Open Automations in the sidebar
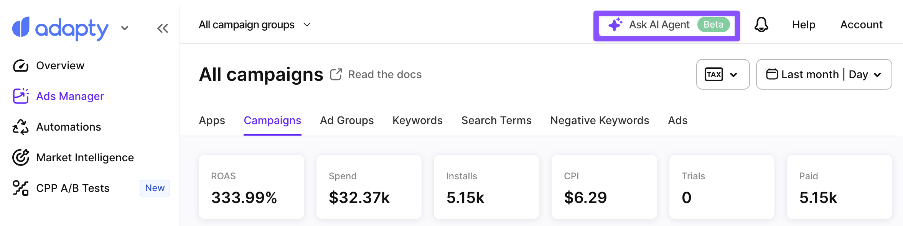 (x=69, y=127)
